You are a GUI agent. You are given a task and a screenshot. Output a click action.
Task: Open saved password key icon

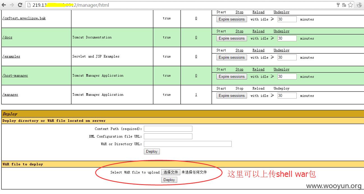pyautogui.click(x=338, y=5)
